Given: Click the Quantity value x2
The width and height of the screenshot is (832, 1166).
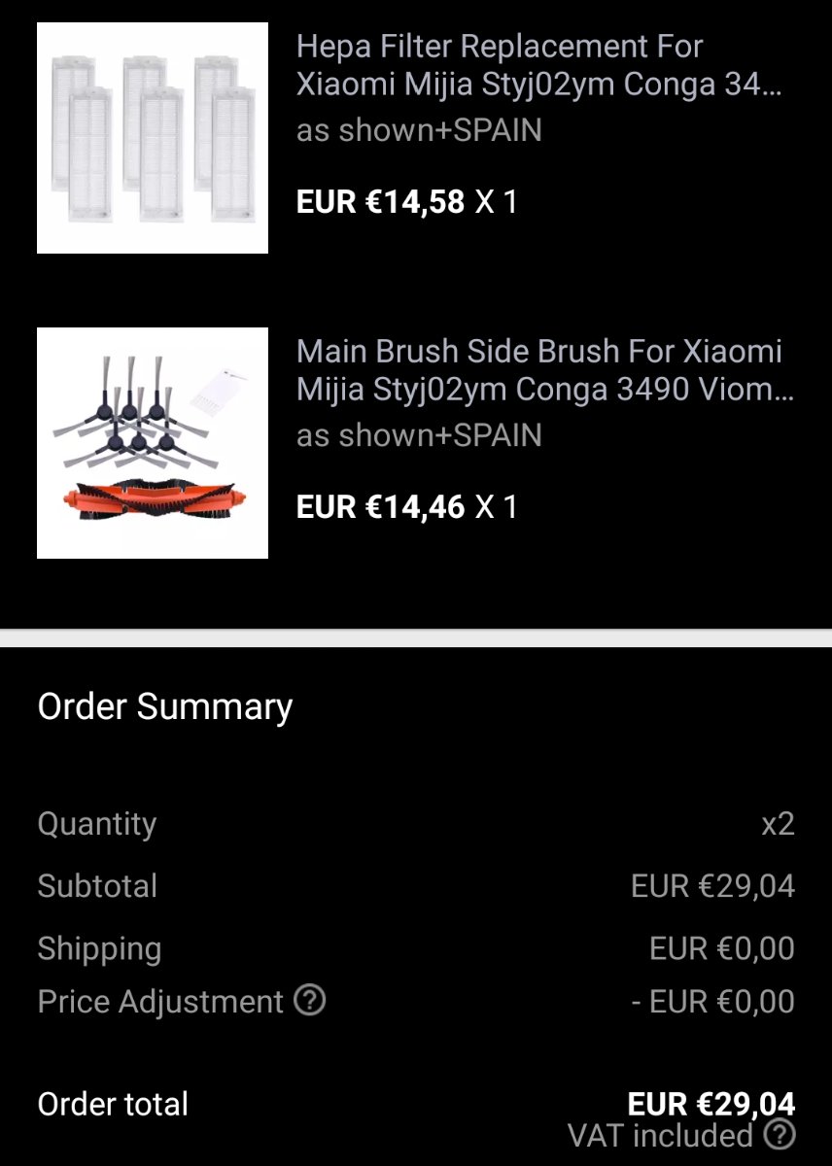Looking at the screenshot, I should tap(778, 824).
